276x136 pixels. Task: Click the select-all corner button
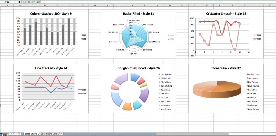1,5
